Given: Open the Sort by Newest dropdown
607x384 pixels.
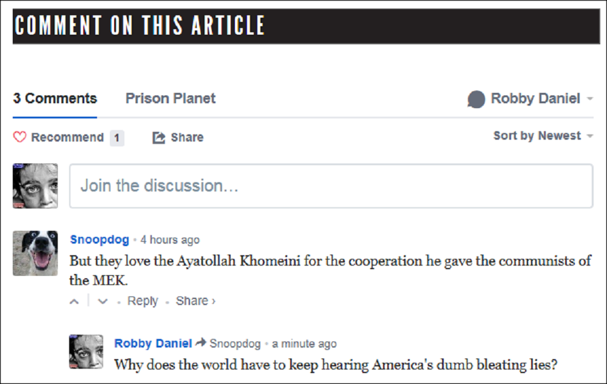Looking at the screenshot, I should (543, 136).
